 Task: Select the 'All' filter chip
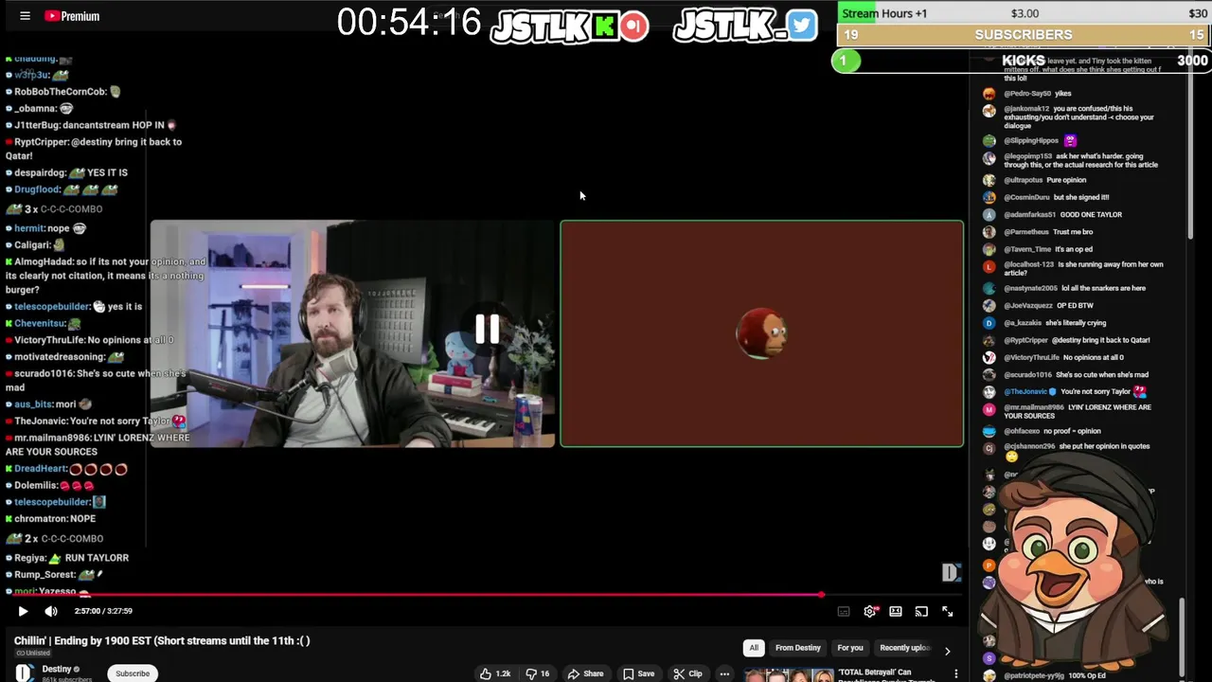click(754, 648)
